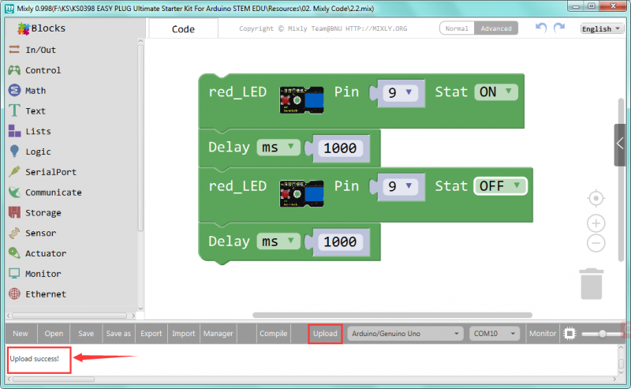Click the Upload button
This screenshot has height=389, width=631.
click(325, 334)
